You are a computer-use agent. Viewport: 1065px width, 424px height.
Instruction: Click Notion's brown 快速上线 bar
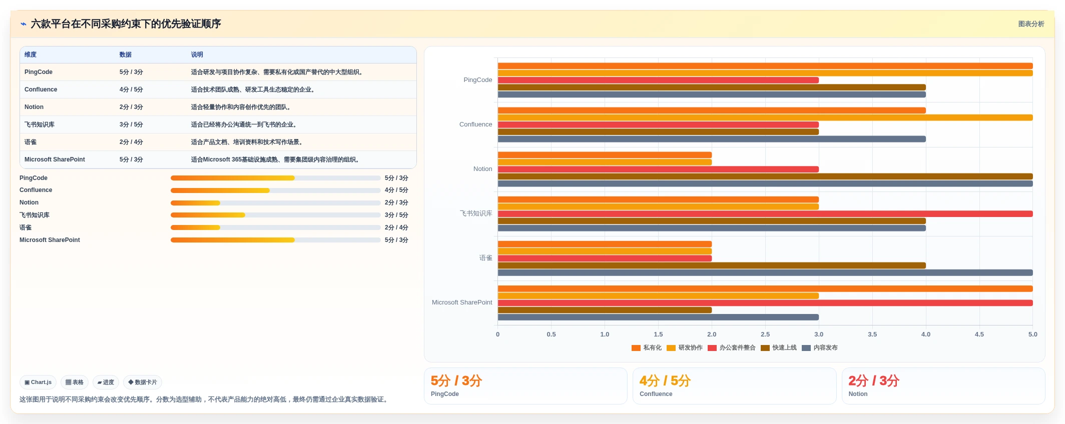pos(765,176)
